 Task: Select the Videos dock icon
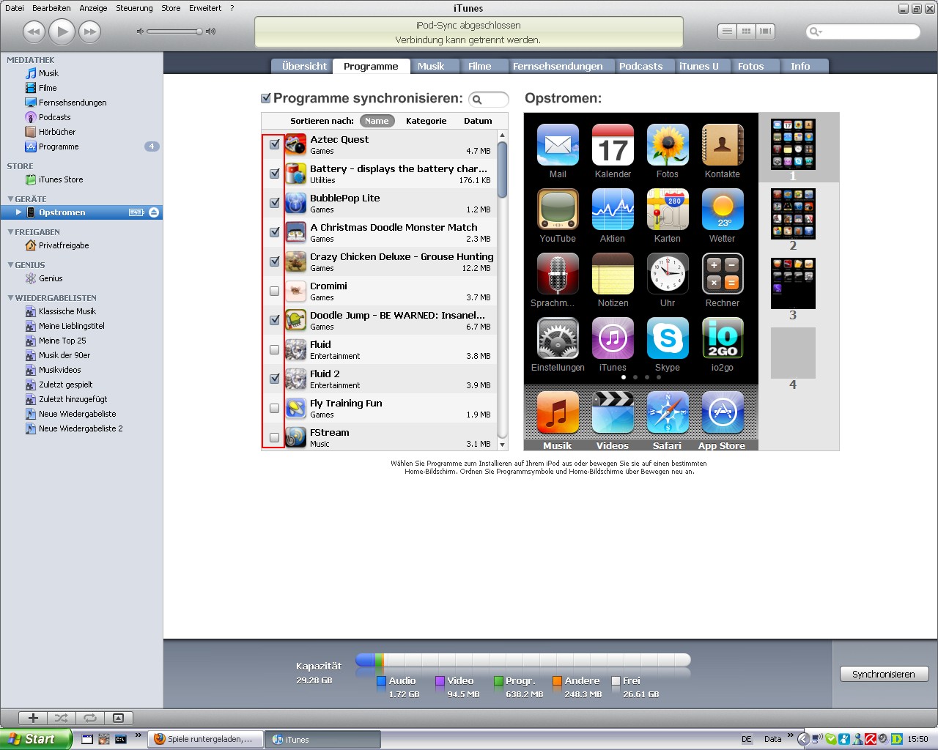click(613, 412)
